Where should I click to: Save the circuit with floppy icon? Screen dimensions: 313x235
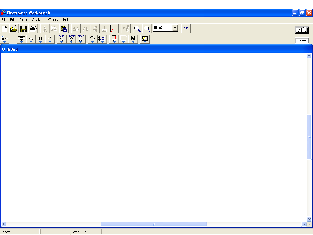point(24,29)
